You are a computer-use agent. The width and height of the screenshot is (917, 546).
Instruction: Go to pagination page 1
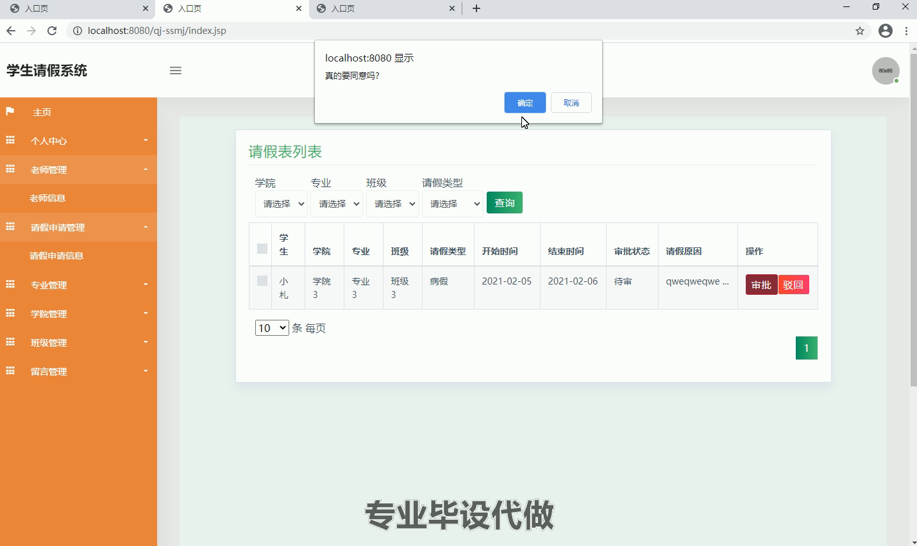pos(807,348)
